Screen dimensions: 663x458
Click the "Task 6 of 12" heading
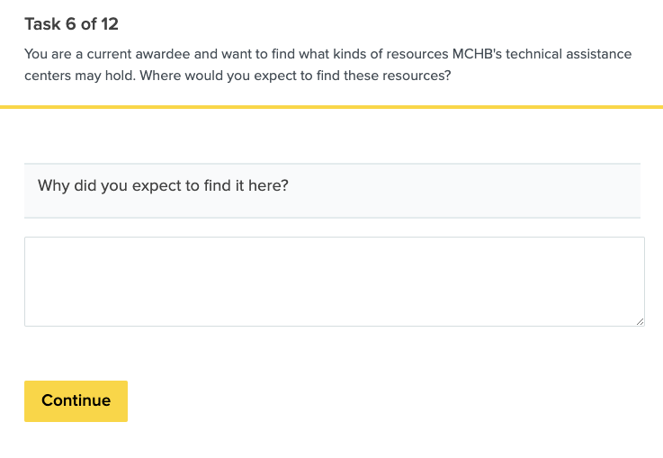[71, 24]
